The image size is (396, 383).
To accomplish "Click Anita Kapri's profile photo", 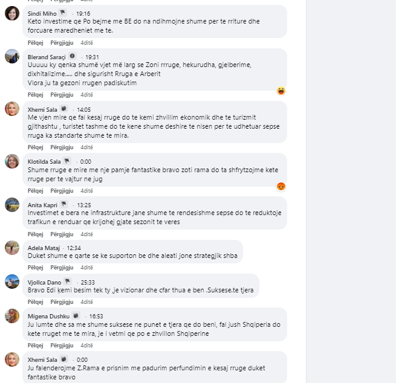I will click(x=12, y=205).
